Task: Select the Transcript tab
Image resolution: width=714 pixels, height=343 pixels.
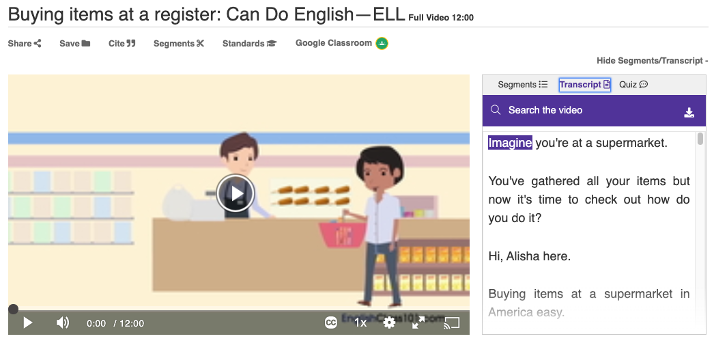Action: [585, 85]
